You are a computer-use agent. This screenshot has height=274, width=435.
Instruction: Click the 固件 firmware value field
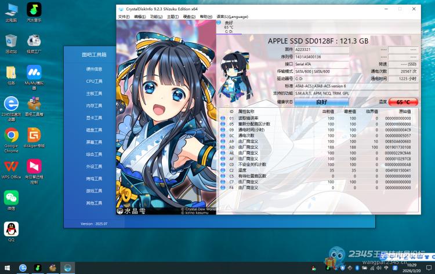pos(321,50)
